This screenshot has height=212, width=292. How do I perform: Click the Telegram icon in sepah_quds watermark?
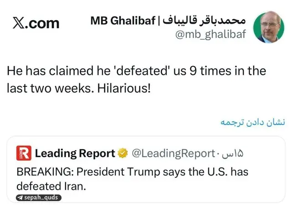click(21, 197)
